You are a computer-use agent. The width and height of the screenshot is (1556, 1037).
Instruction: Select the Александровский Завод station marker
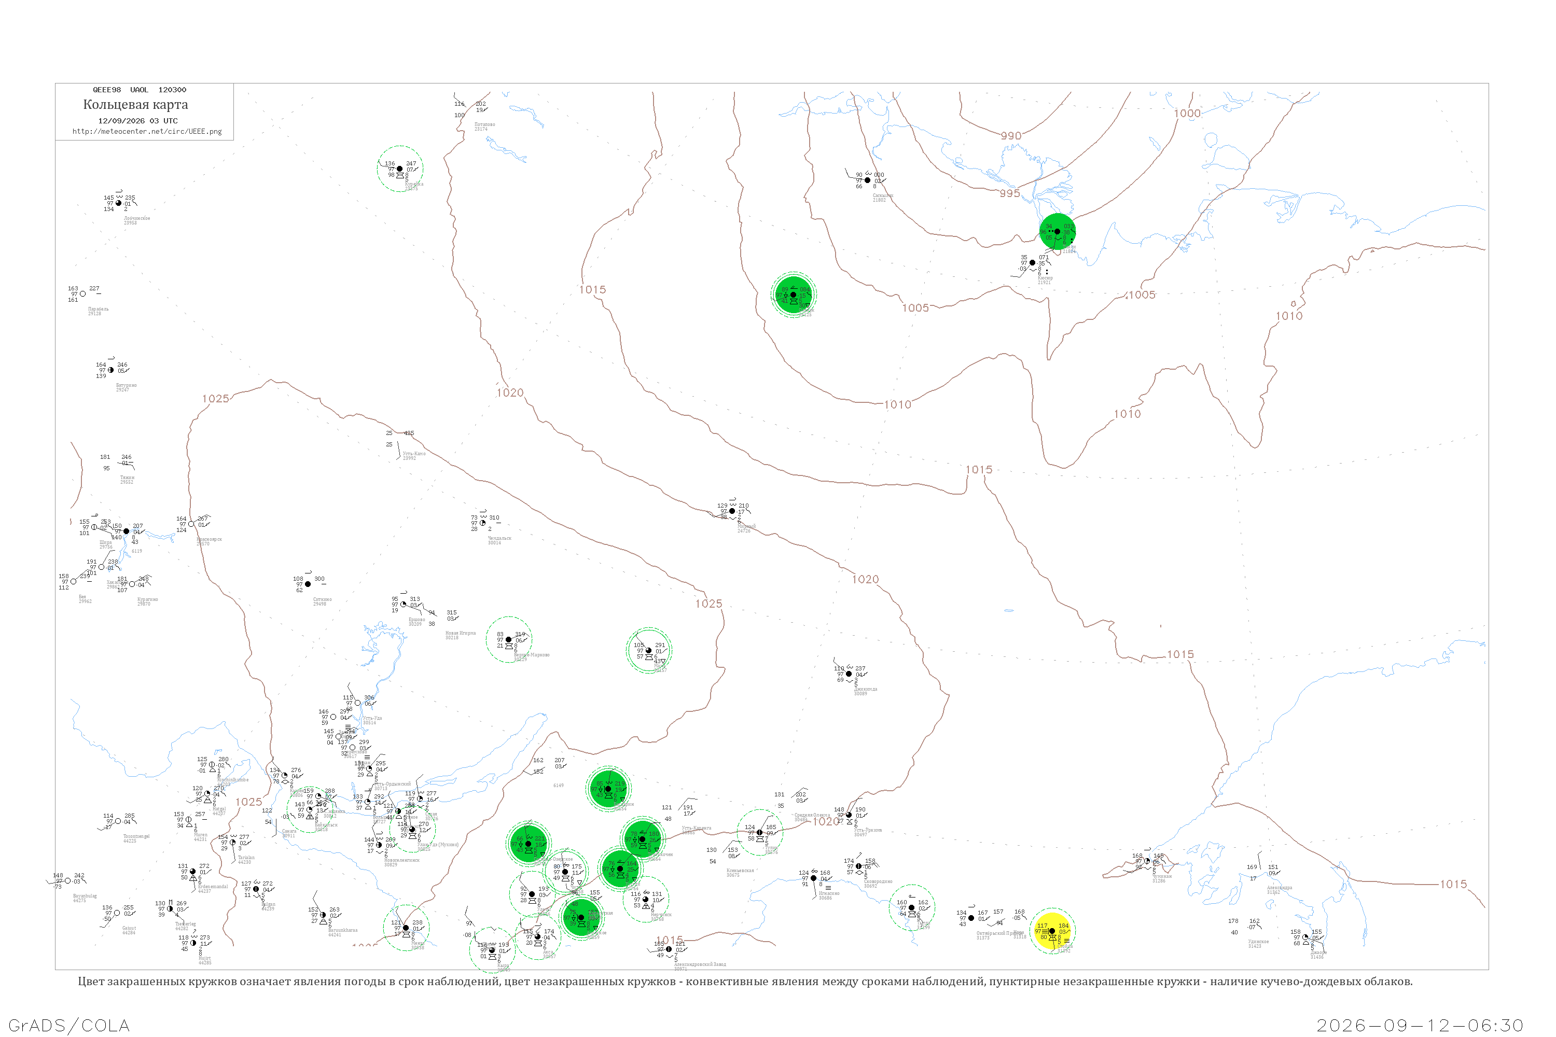669,949
